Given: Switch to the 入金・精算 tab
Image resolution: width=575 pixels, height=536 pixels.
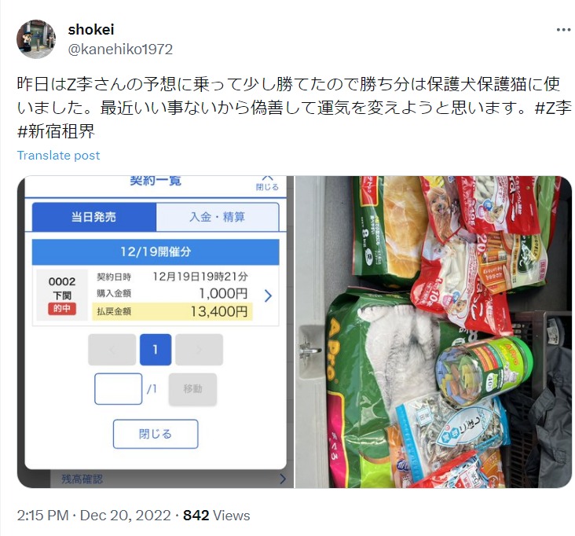Looking at the screenshot, I should coord(218,217).
